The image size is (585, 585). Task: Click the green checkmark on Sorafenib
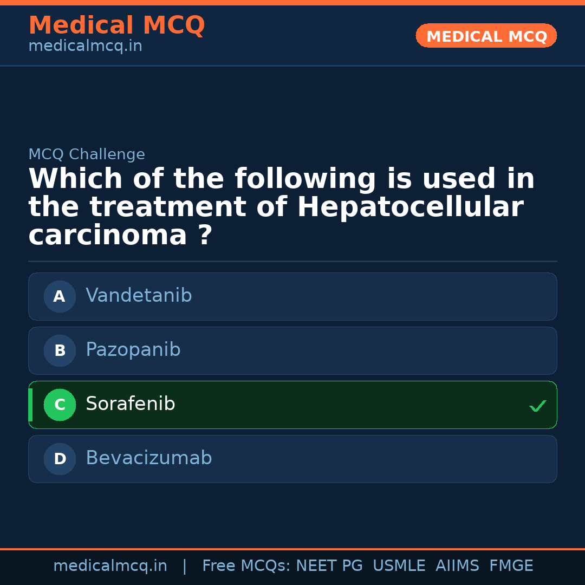[x=537, y=406]
